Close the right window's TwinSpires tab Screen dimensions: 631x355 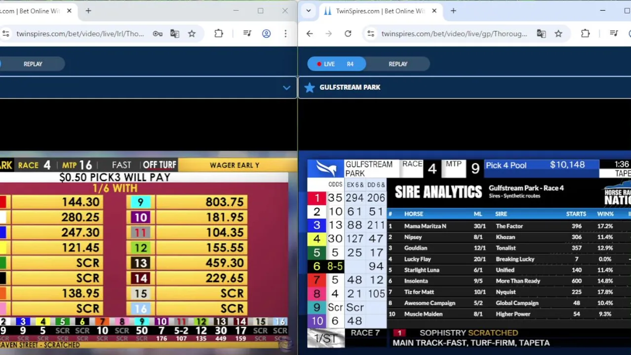pyautogui.click(x=434, y=11)
